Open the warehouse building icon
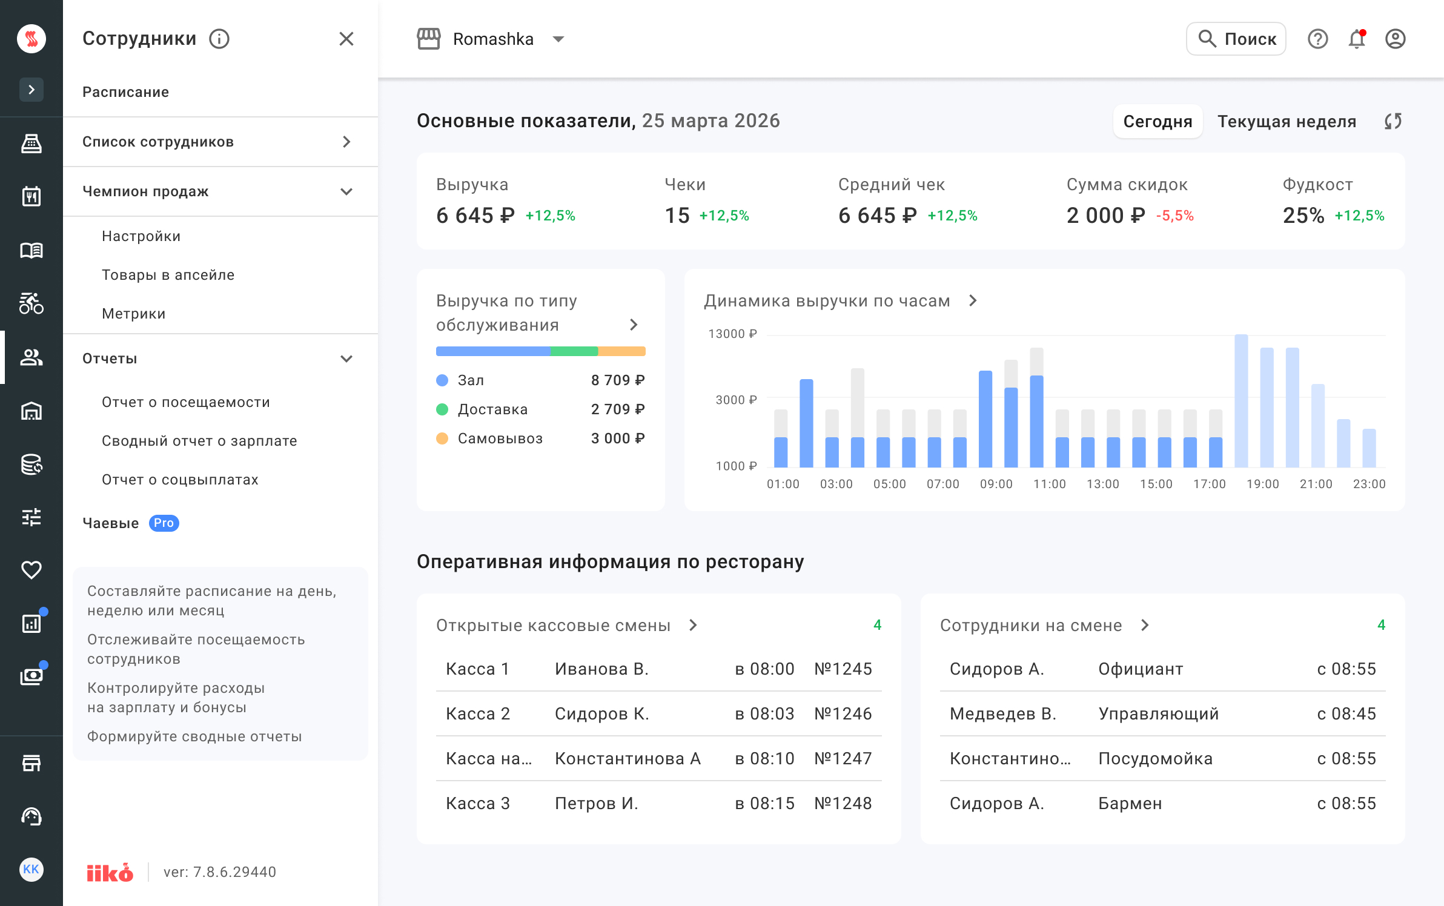This screenshot has width=1444, height=906. 31,411
